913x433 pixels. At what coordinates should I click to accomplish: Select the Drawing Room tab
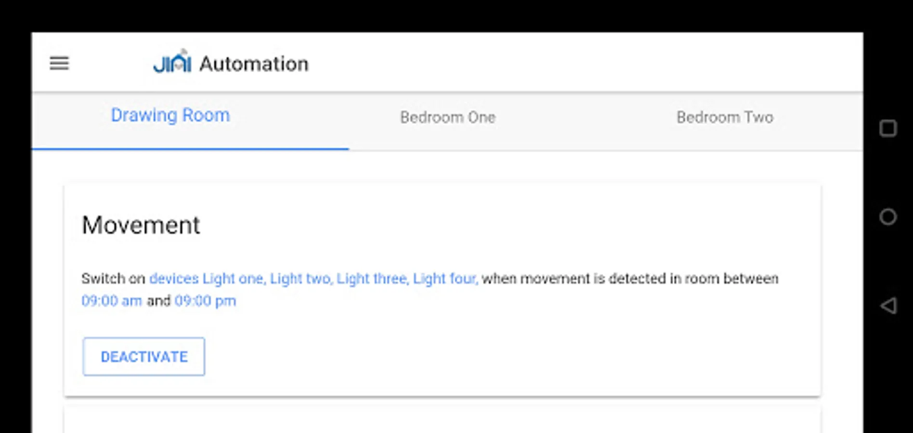tap(170, 116)
